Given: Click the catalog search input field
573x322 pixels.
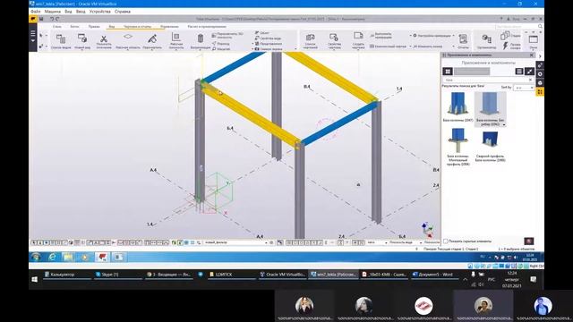Looking at the screenshot, I should (485, 80).
